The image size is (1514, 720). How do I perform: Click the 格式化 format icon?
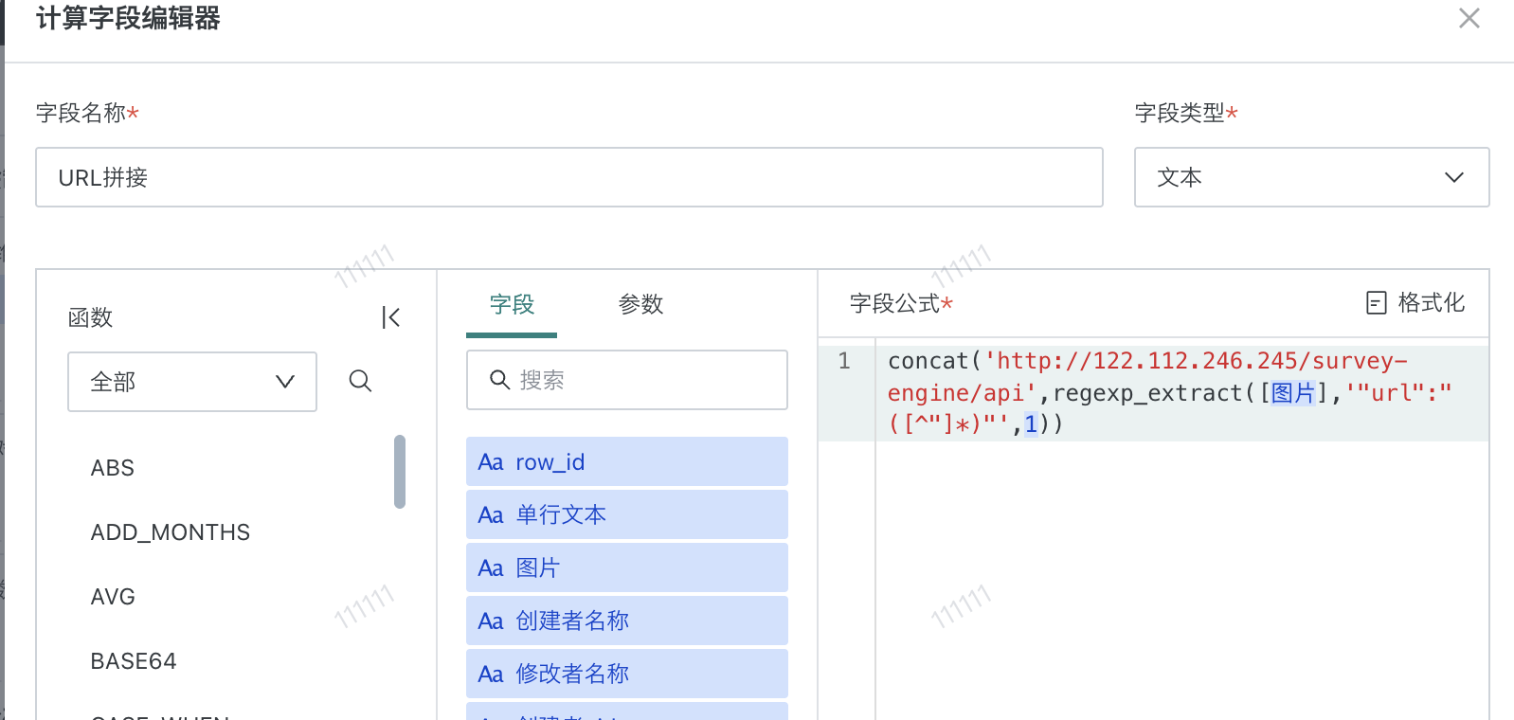[x=1377, y=303]
